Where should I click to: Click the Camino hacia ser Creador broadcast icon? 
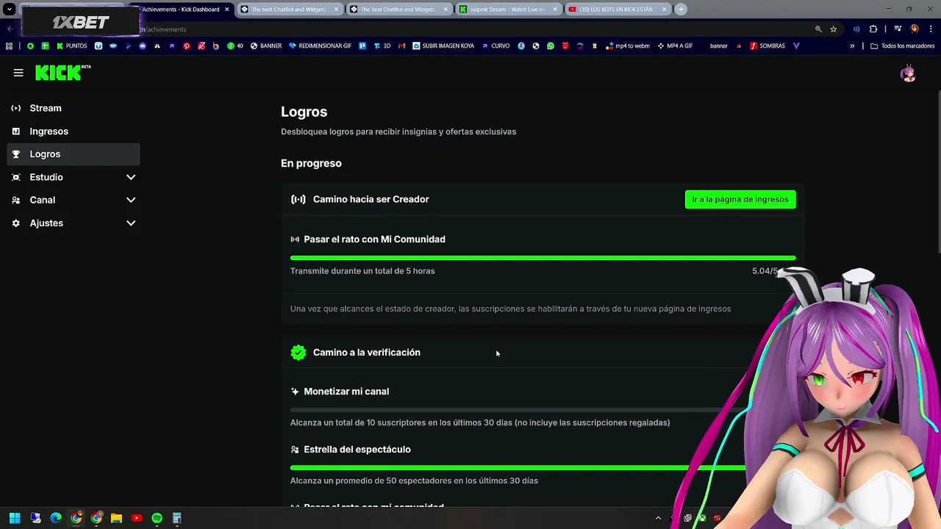coord(298,199)
